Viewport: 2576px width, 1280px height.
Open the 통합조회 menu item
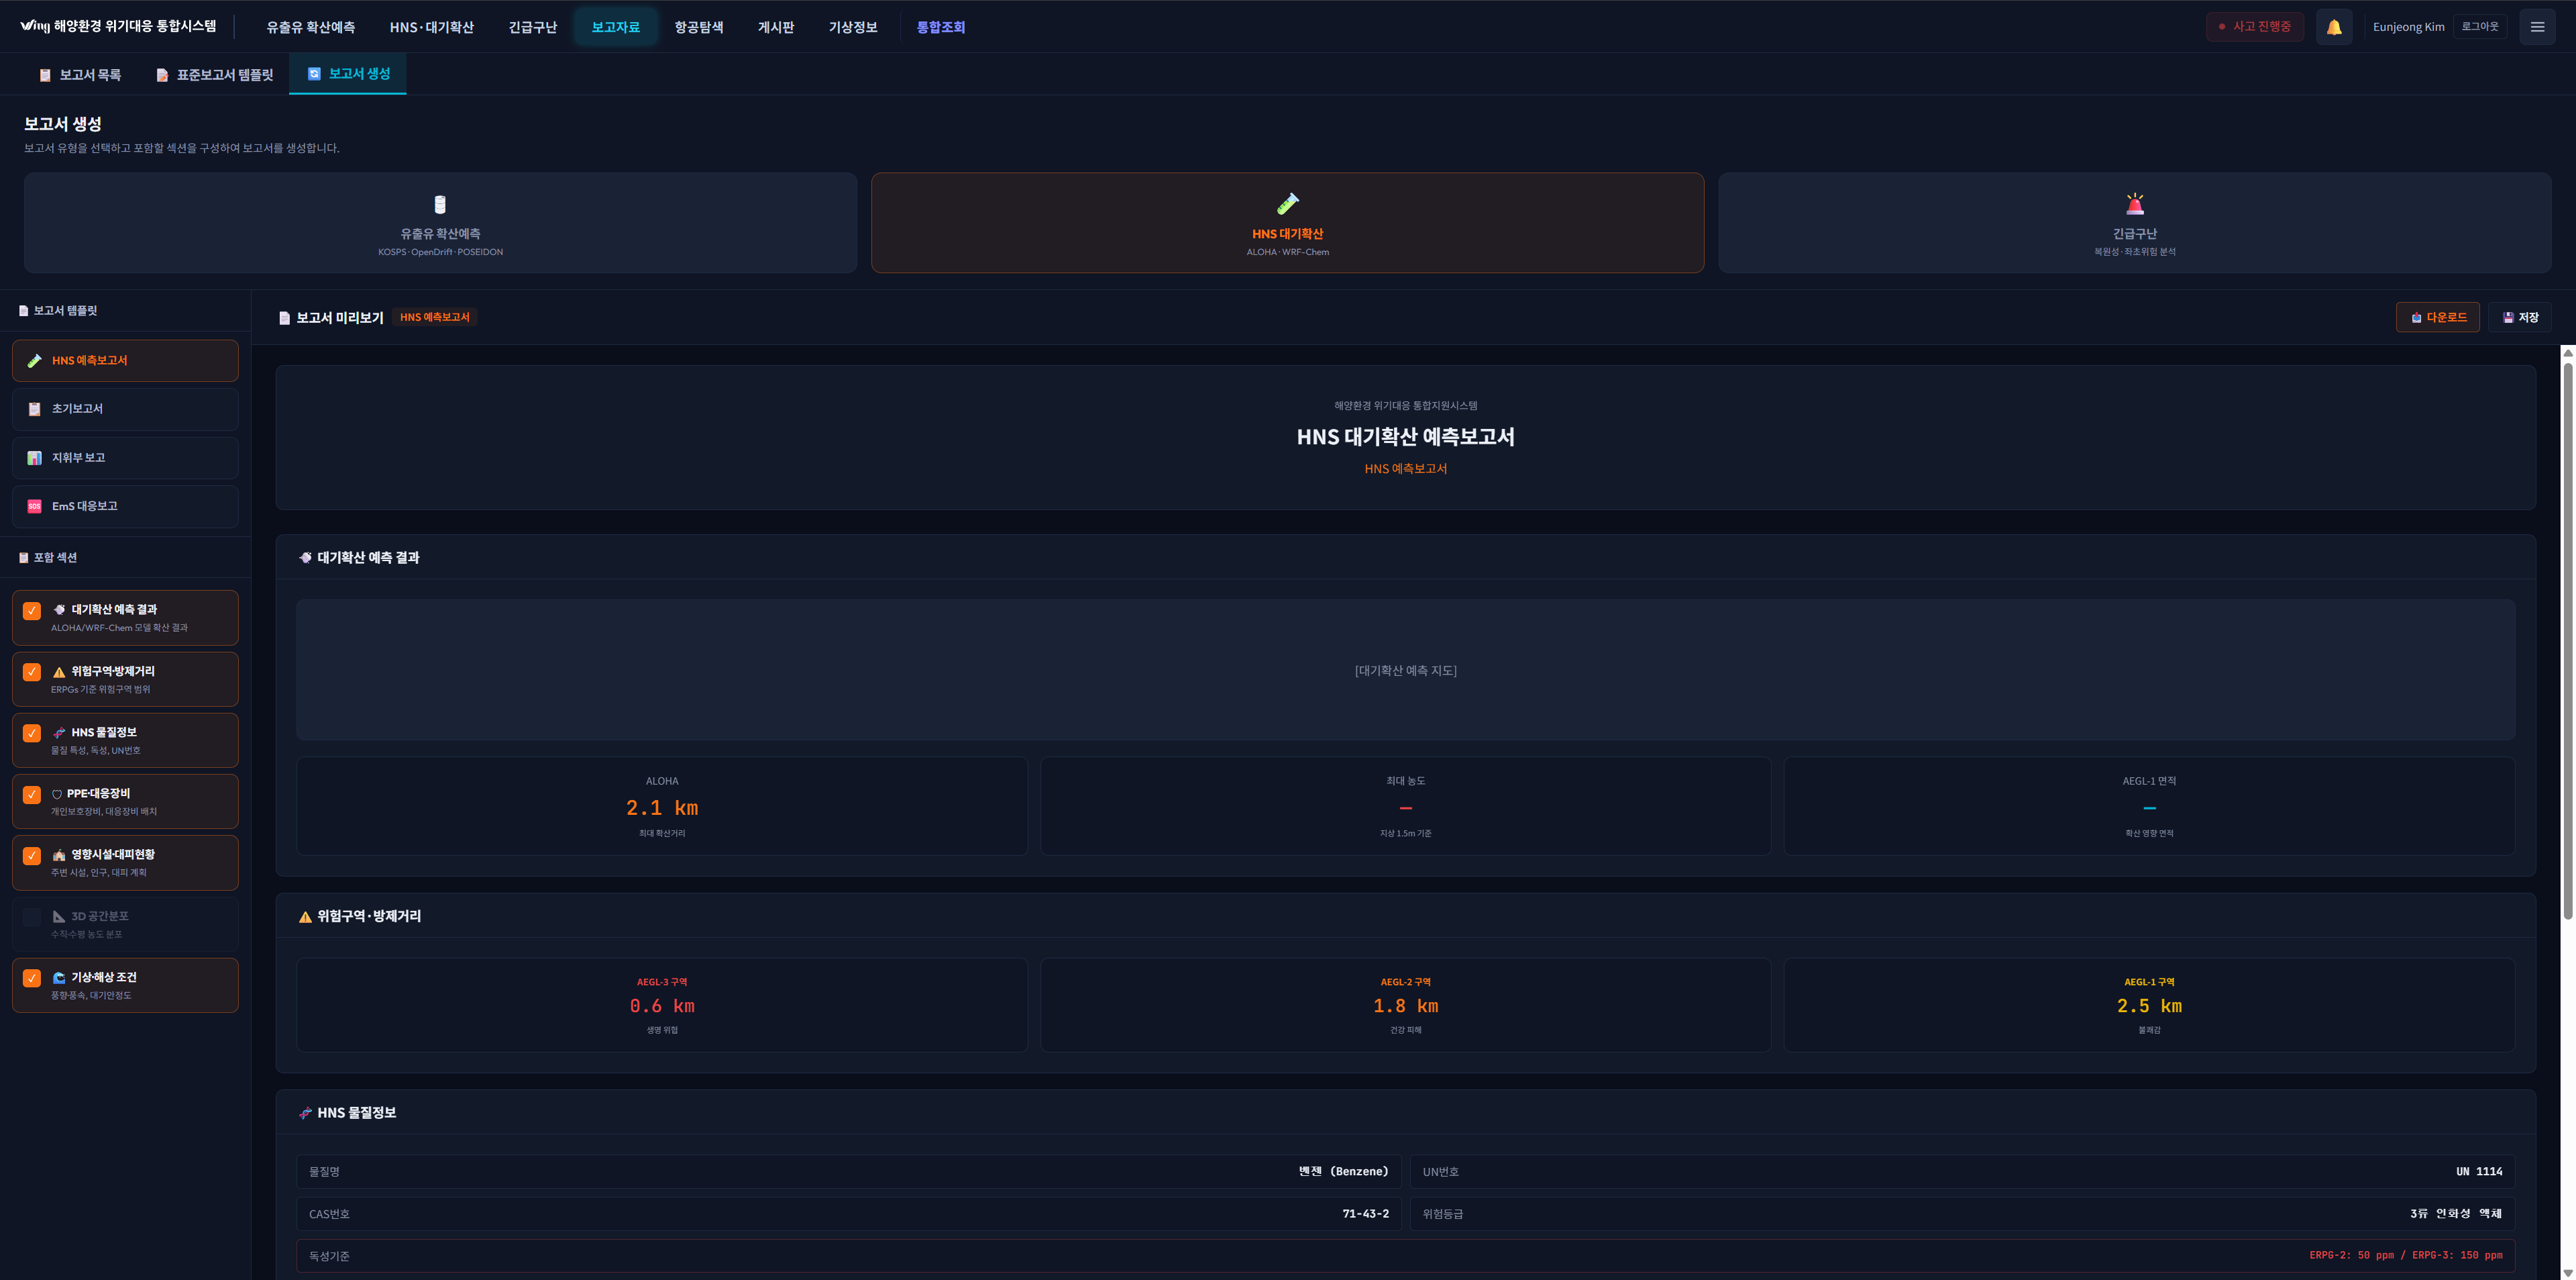pyautogui.click(x=940, y=27)
